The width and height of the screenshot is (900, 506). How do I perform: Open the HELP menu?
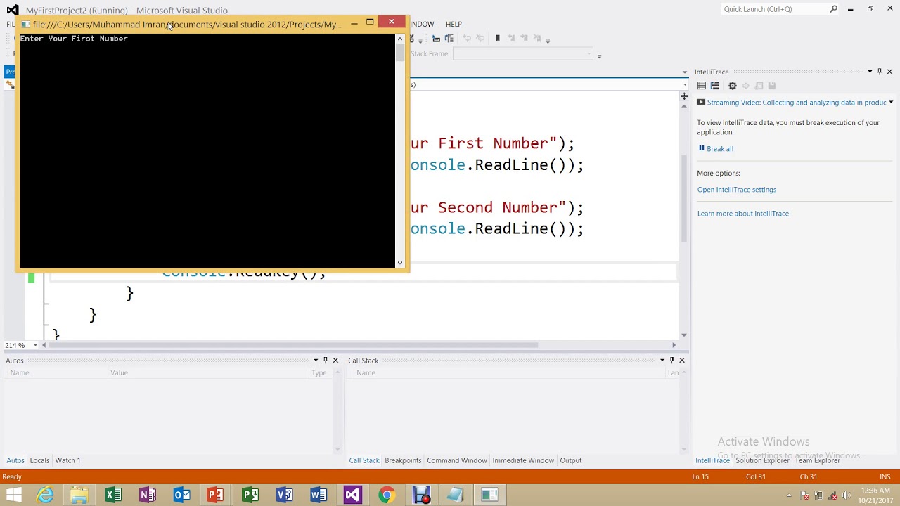tap(454, 24)
